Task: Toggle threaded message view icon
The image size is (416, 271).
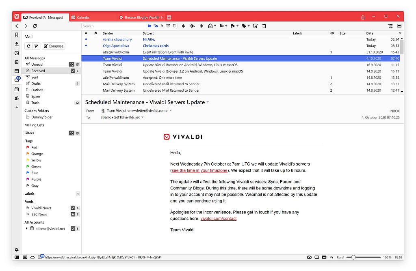Action: click(x=390, y=26)
